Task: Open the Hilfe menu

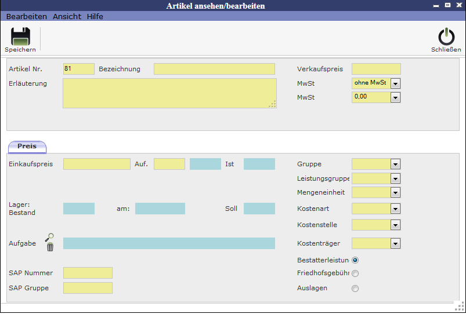Action: (95, 17)
